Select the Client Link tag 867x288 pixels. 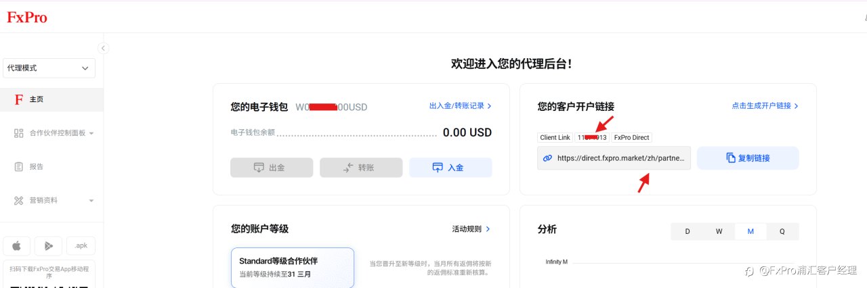click(555, 137)
